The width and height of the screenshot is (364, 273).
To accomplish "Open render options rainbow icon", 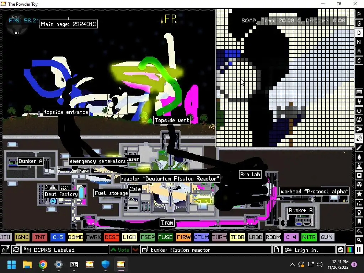I will point(350,250).
